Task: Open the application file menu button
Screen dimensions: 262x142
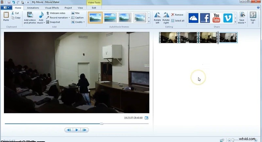Action: pyautogui.click(x=6, y=7)
